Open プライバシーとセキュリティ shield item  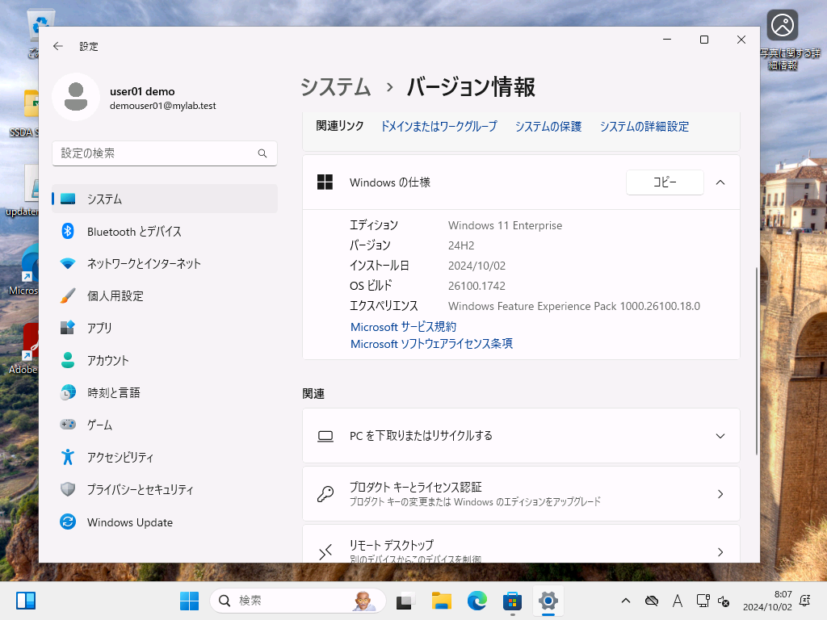coord(165,490)
